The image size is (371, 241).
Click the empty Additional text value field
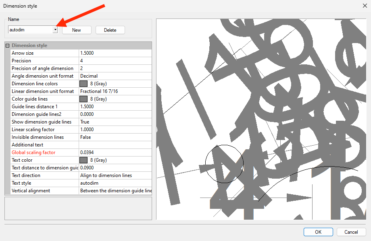[x=115, y=145]
